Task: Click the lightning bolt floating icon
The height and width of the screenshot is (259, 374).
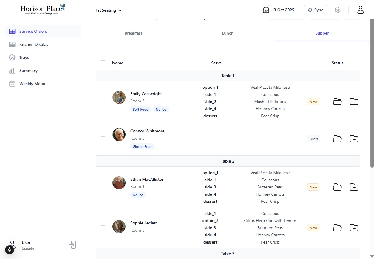Action: pyautogui.click(x=10, y=249)
